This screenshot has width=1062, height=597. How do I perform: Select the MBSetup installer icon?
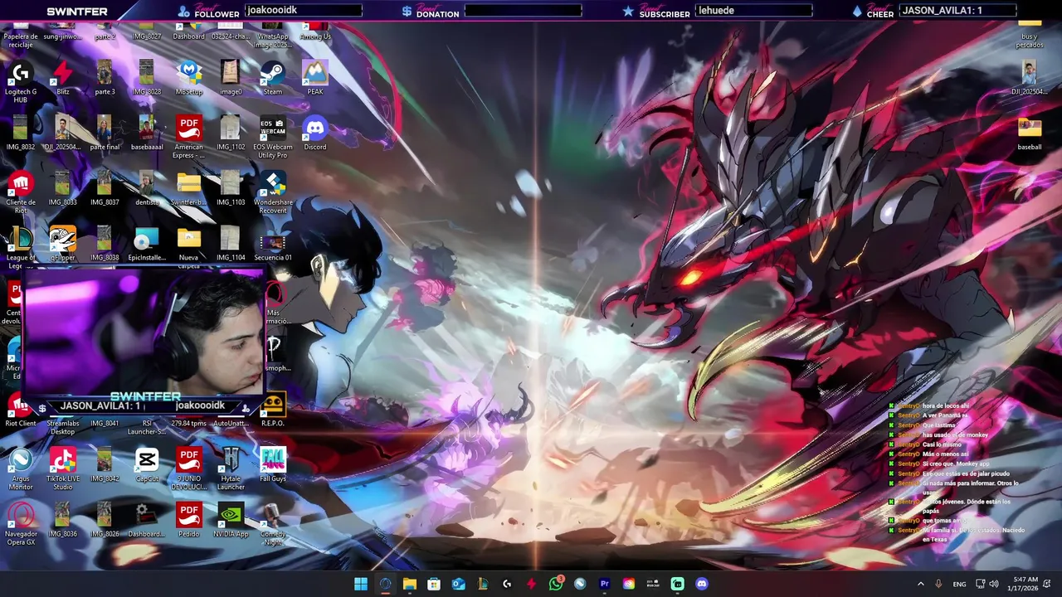[189, 78]
